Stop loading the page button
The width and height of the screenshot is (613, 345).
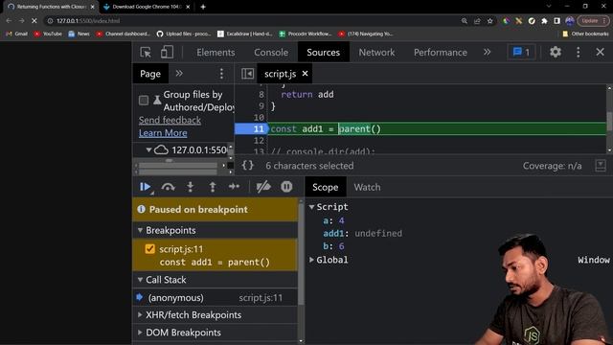[34, 21]
